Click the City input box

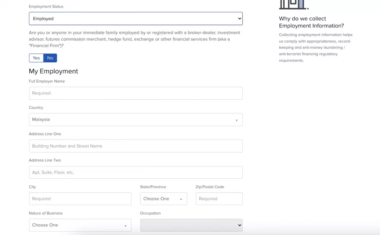[80, 199]
